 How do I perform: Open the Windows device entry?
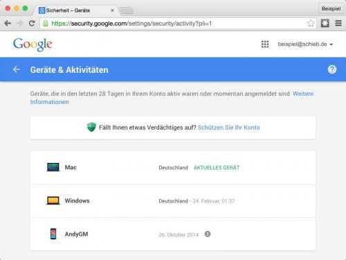[173, 200]
